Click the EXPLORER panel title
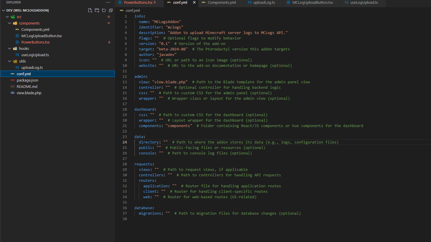 point(14,2)
